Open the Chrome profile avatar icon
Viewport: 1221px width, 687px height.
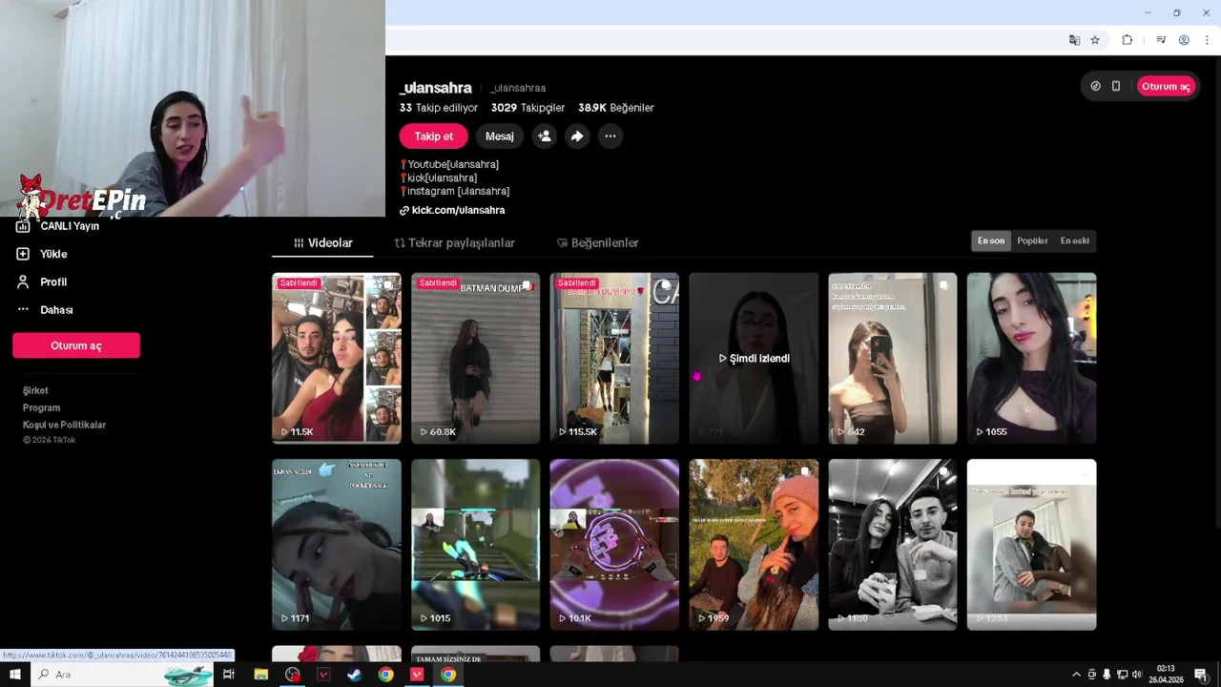pos(1184,40)
